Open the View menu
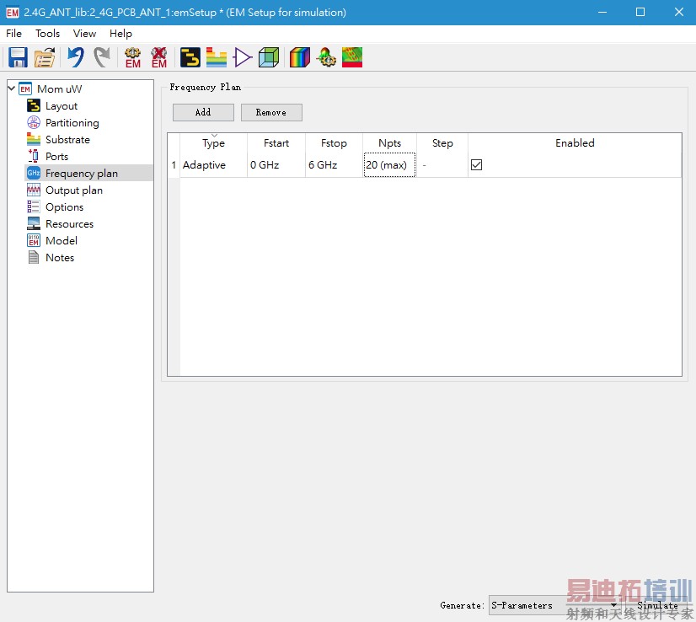The height and width of the screenshot is (622, 696). tap(84, 34)
